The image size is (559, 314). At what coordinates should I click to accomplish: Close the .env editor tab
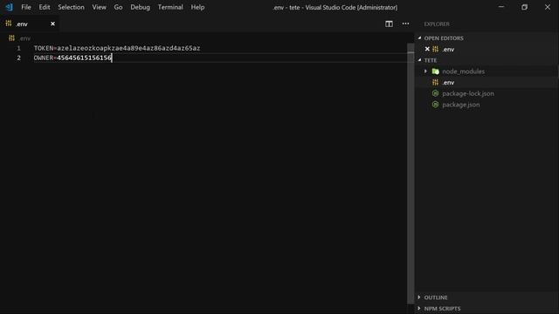click(52, 24)
